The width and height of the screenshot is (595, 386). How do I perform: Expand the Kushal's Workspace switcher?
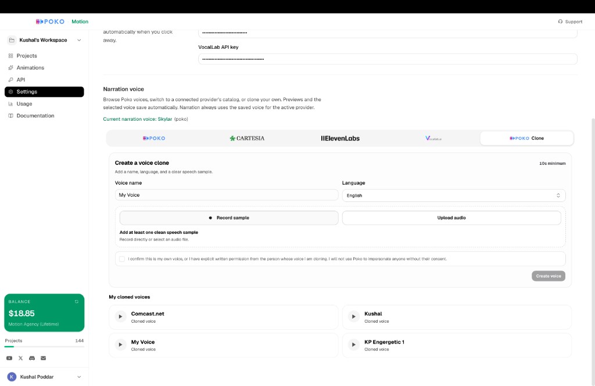point(79,40)
